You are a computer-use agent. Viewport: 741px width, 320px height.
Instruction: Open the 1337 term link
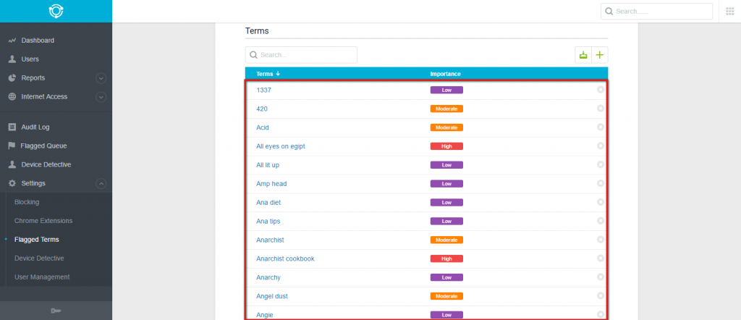click(x=263, y=90)
